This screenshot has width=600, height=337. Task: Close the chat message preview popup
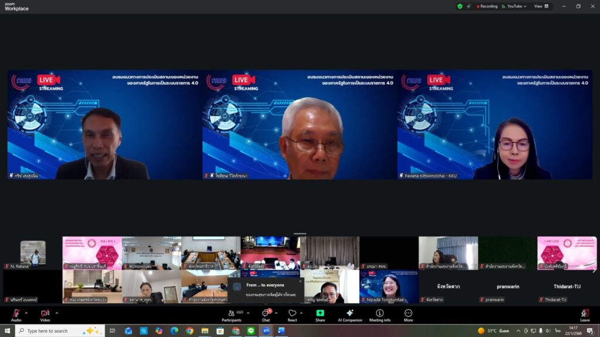coord(301,281)
